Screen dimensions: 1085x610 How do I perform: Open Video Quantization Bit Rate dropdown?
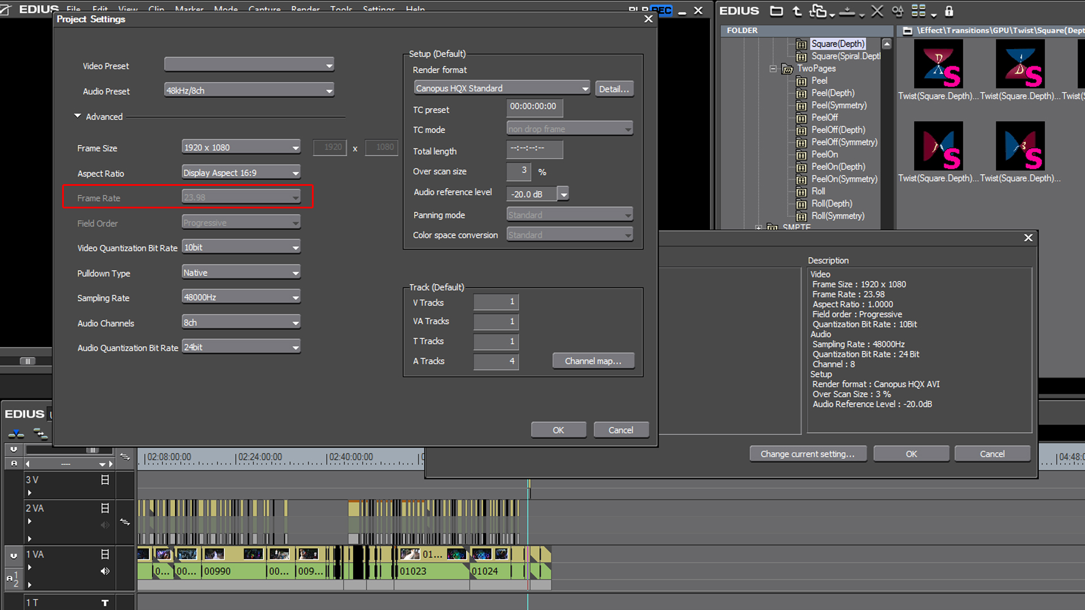241,247
